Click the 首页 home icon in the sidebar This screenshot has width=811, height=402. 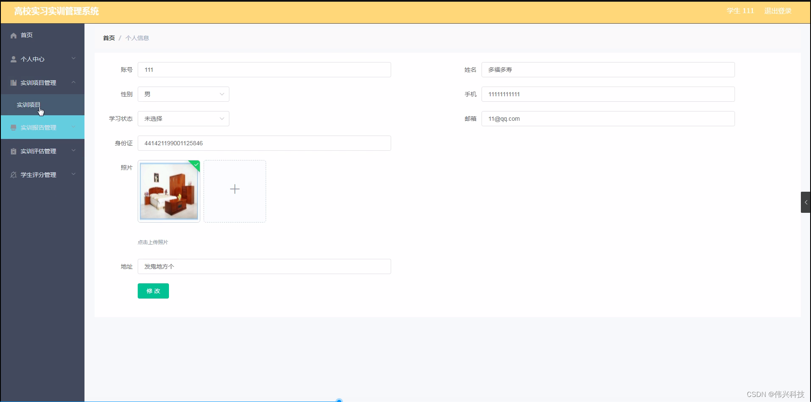[13, 35]
